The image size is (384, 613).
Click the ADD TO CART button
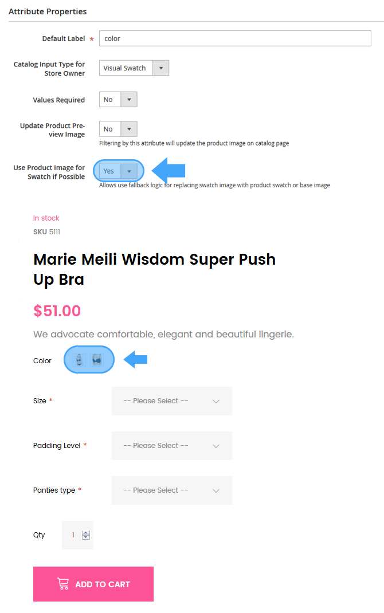click(93, 584)
